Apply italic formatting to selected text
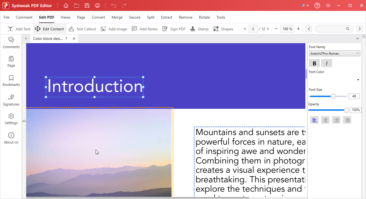Image resolution: width=366 pixels, height=199 pixels. [x=326, y=63]
